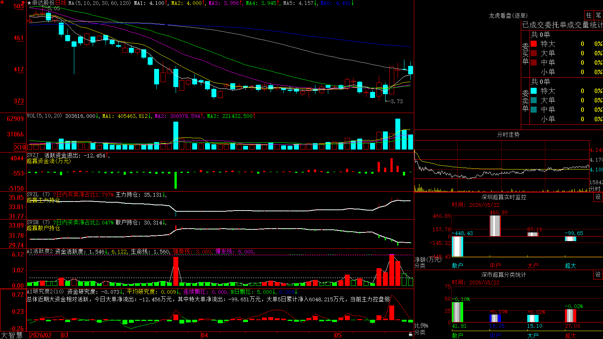Click the 龙虎看盘(逐单) panel title
The height and width of the screenshot is (339, 603).
[508, 15]
